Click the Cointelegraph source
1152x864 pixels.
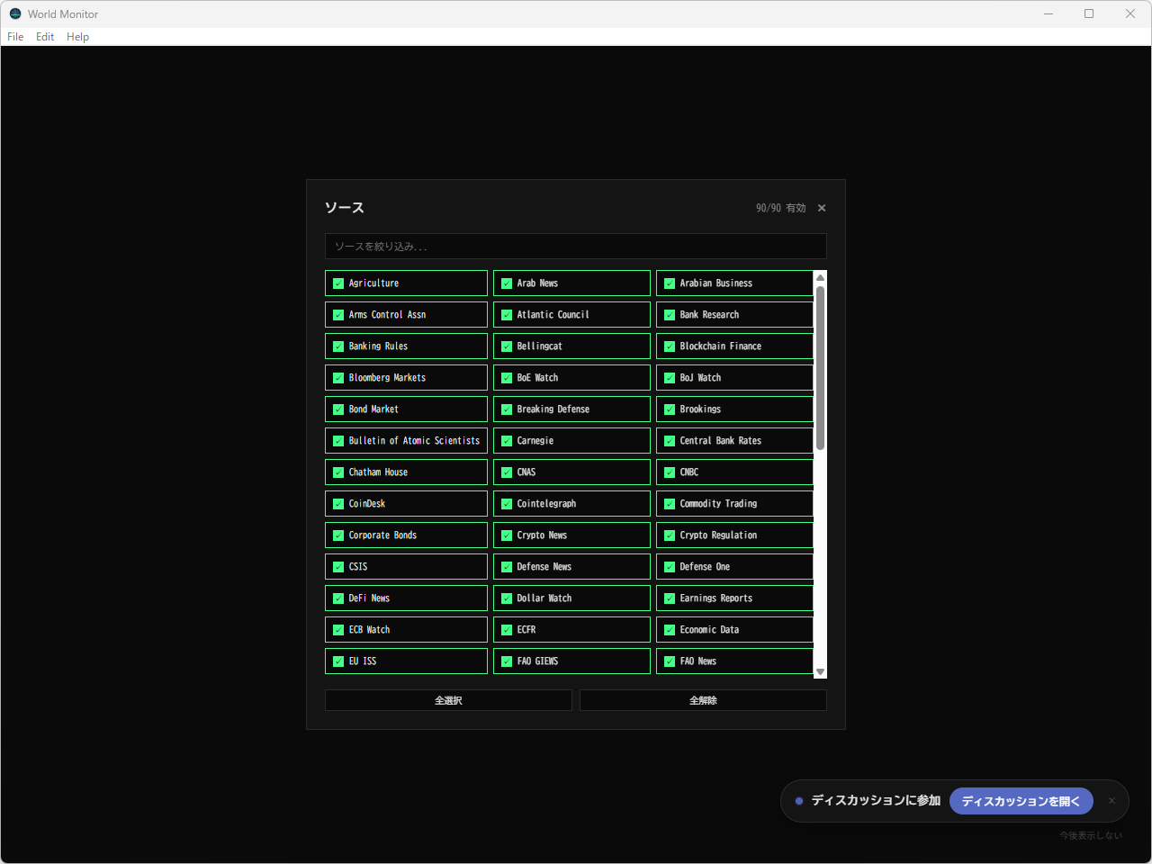tap(571, 504)
